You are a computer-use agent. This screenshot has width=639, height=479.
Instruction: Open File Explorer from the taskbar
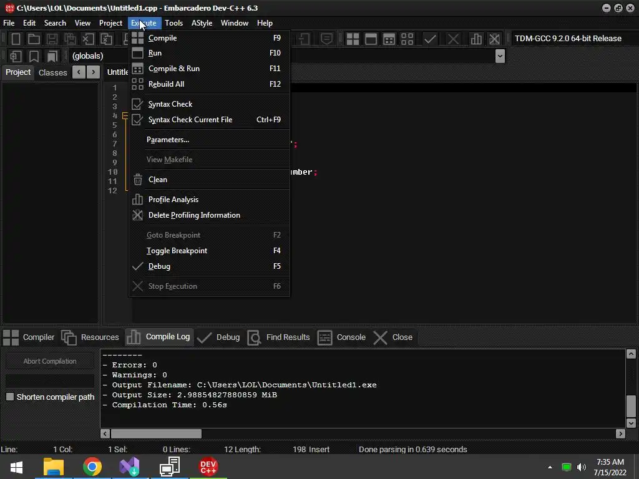point(54,467)
